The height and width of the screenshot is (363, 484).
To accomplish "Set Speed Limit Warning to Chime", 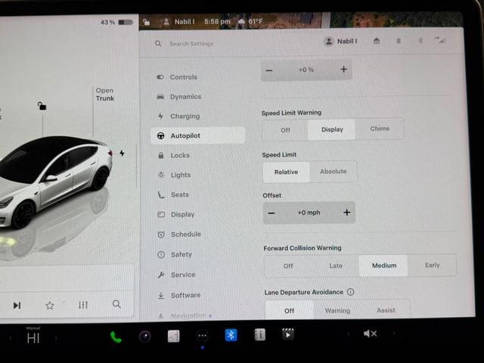I will 380,129.
